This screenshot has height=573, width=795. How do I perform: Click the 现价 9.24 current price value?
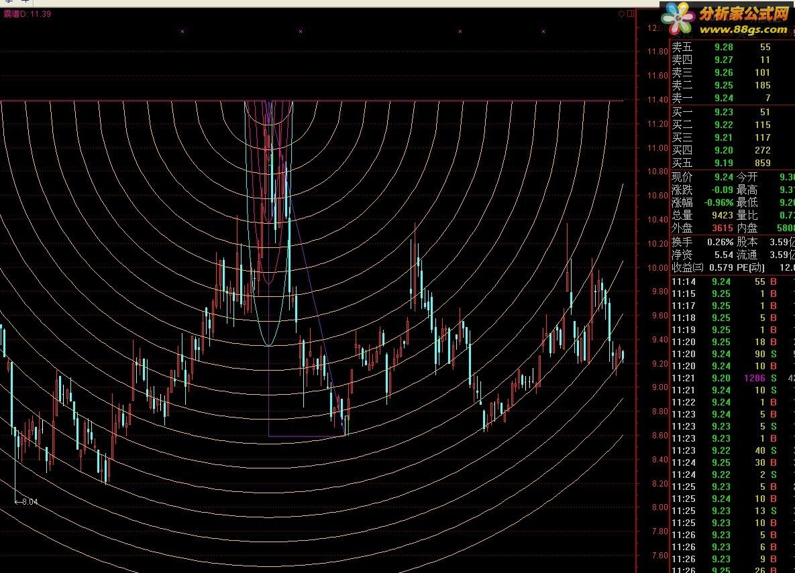point(723,177)
